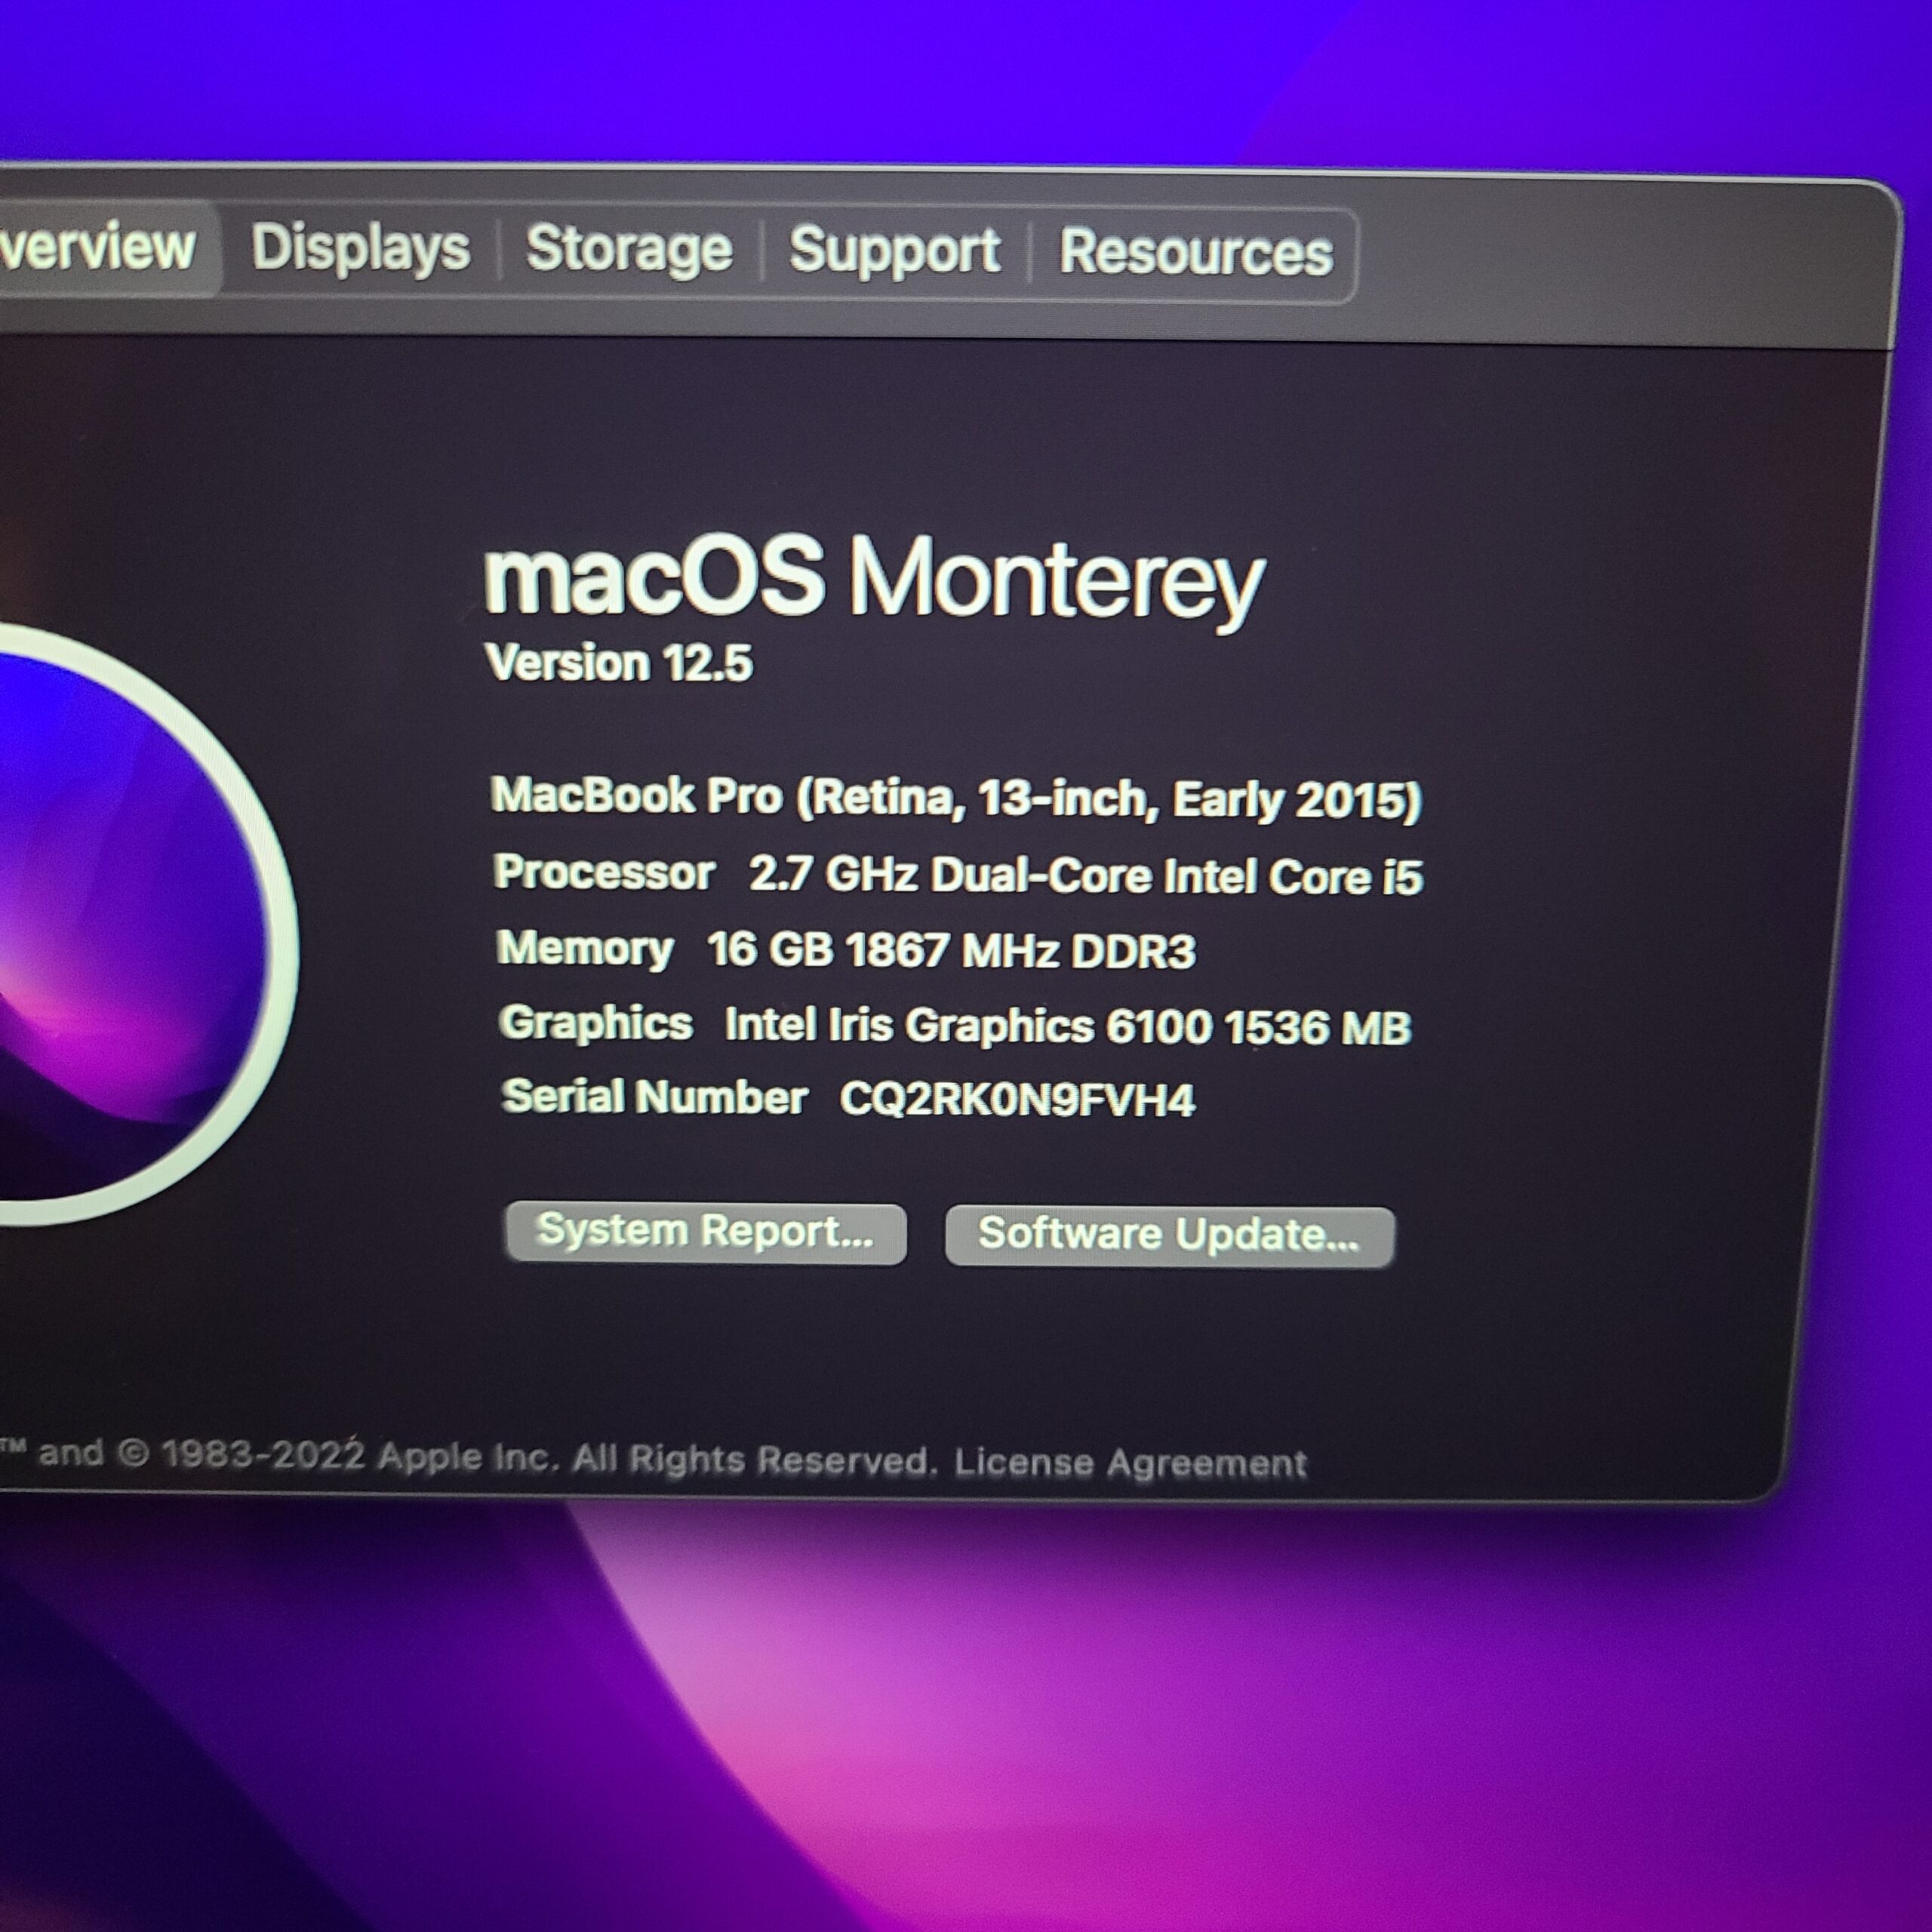1932x1932 pixels.
Task: Switch to the Overview tab
Action: point(100,246)
